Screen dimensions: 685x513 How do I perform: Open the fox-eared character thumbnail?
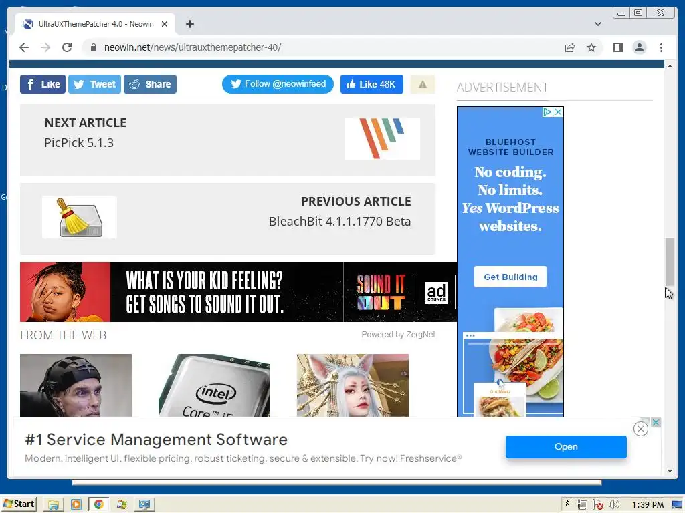[353, 385]
